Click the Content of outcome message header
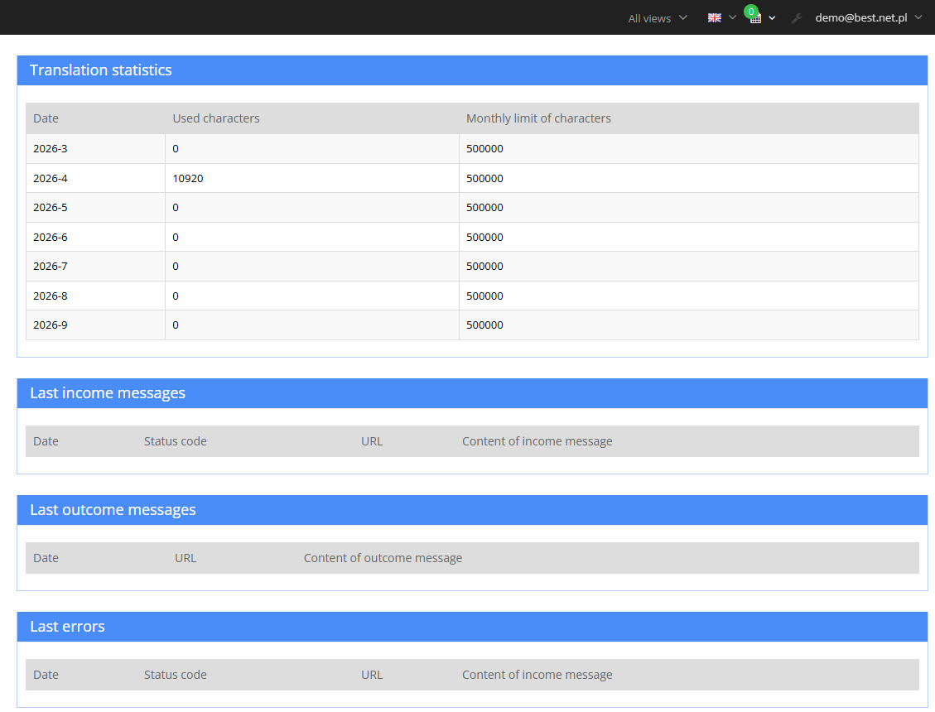 [383, 558]
